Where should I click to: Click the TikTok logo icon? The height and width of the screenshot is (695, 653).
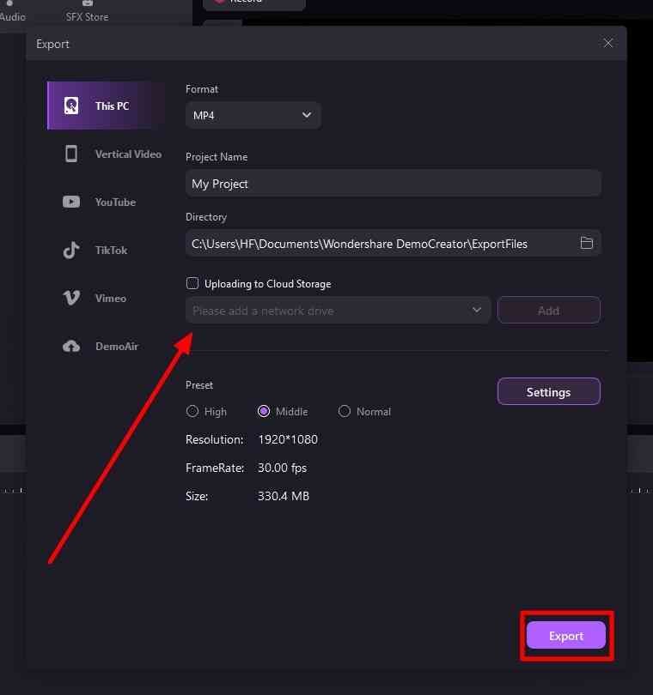71,251
